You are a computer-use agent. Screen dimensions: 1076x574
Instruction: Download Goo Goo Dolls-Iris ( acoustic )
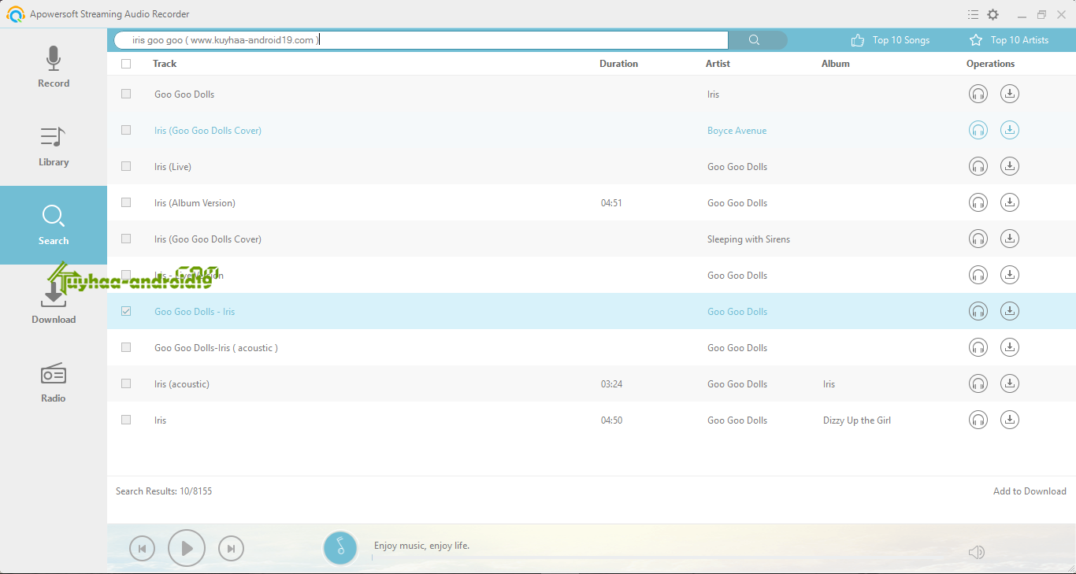tap(1010, 348)
